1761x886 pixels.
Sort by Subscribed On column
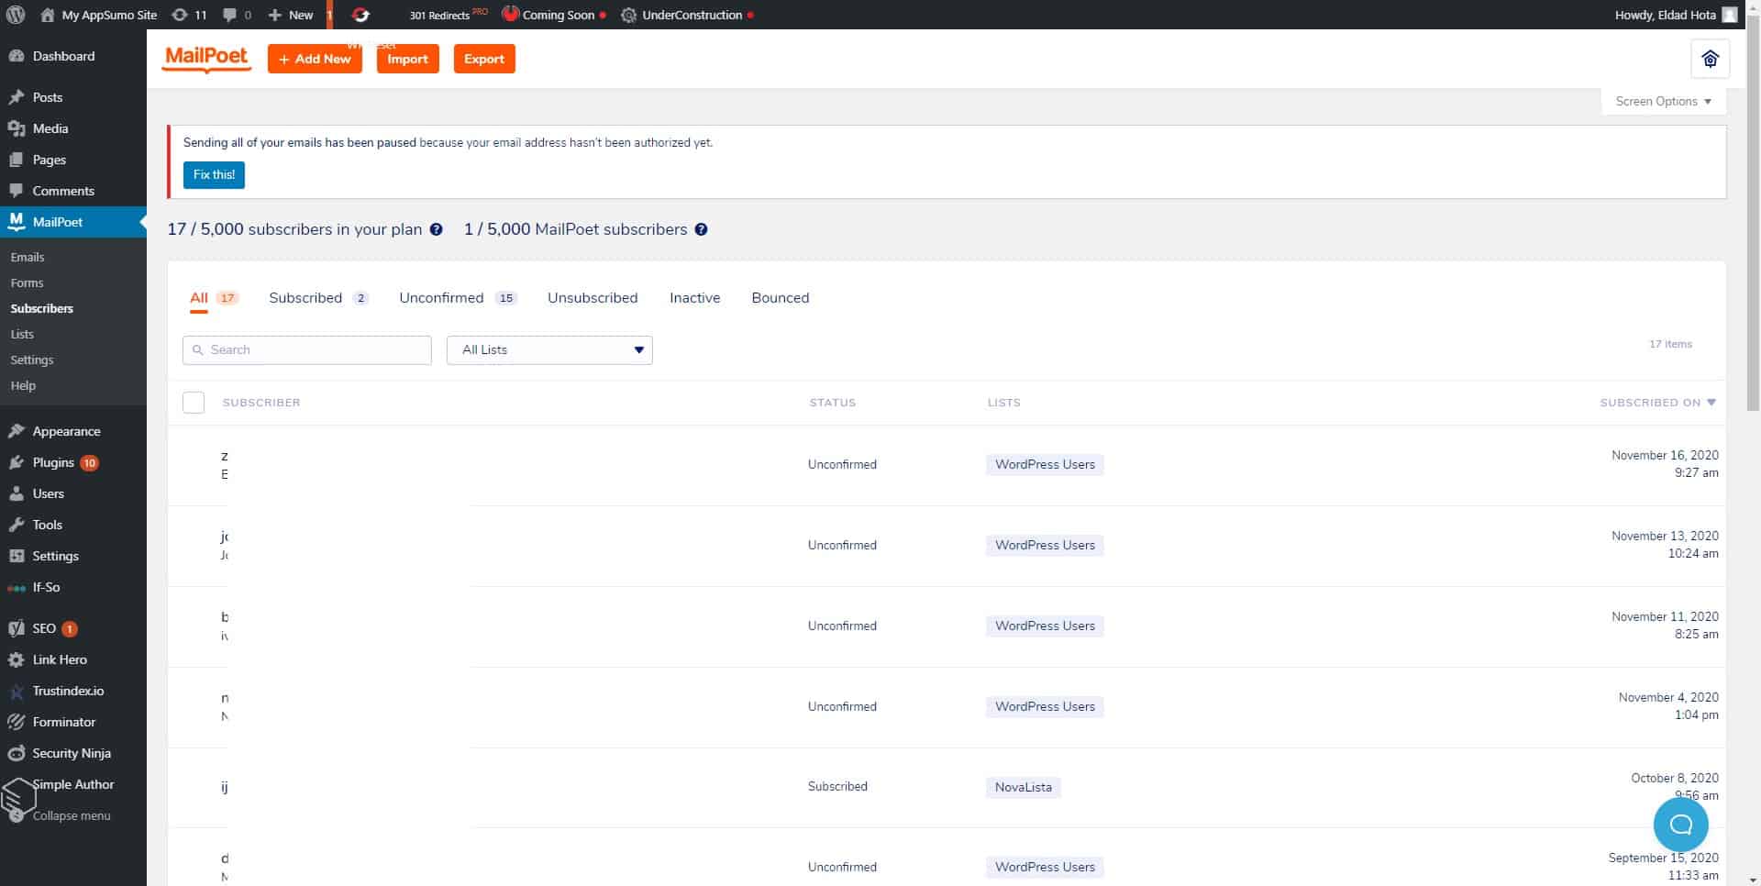(x=1657, y=403)
